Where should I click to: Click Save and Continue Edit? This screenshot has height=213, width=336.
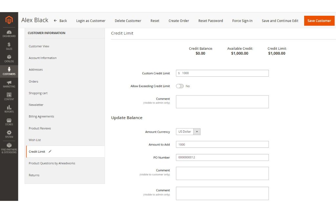[280, 21]
